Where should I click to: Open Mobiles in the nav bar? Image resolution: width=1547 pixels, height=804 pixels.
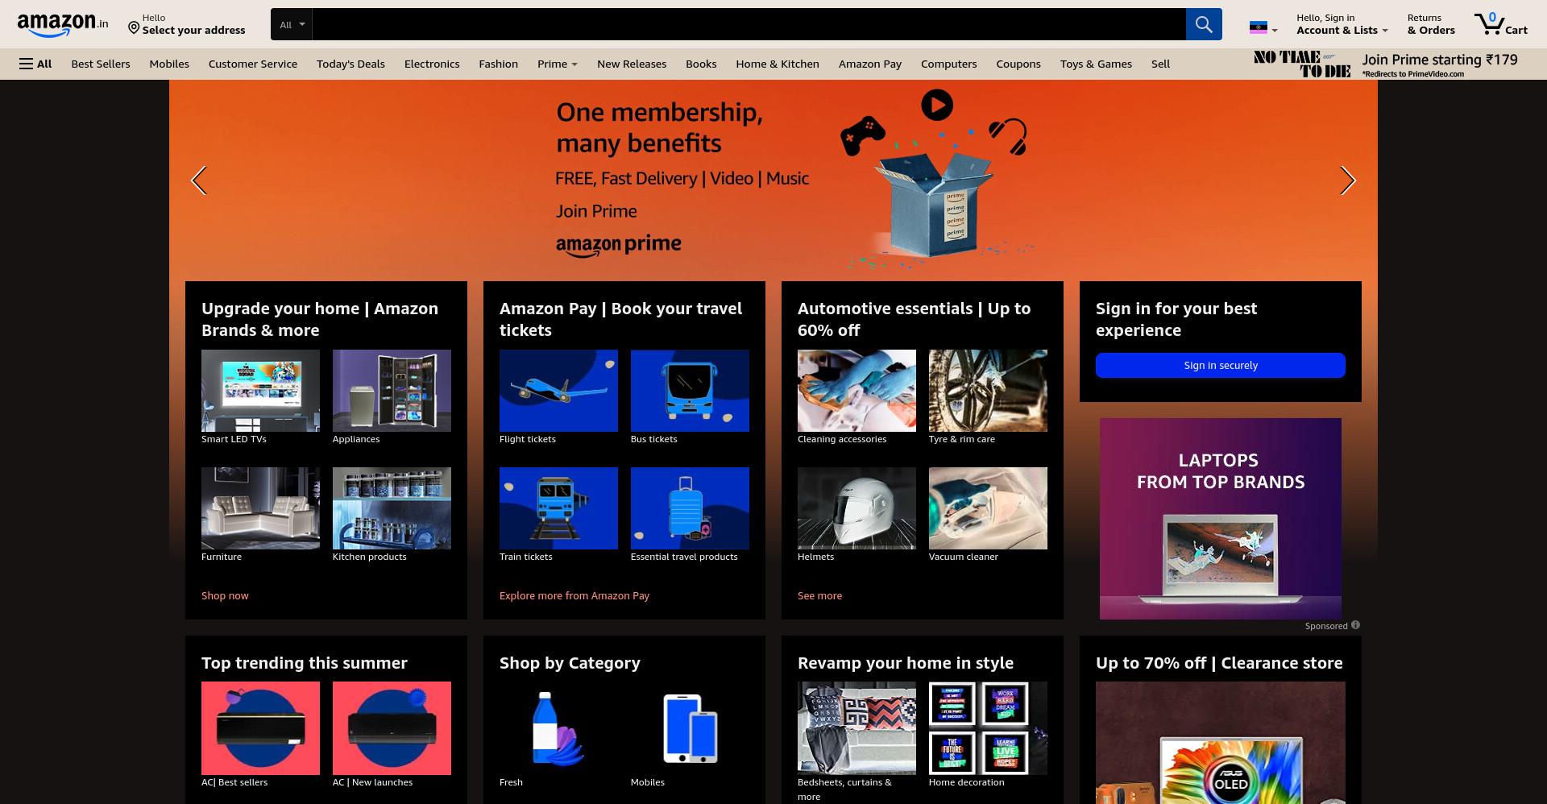(x=169, y=64)
